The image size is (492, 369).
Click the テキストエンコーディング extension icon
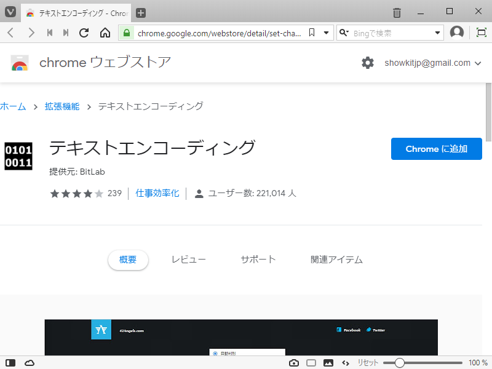18,156
